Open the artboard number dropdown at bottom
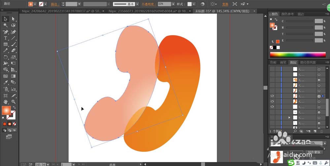 click(x=74, y=165)
